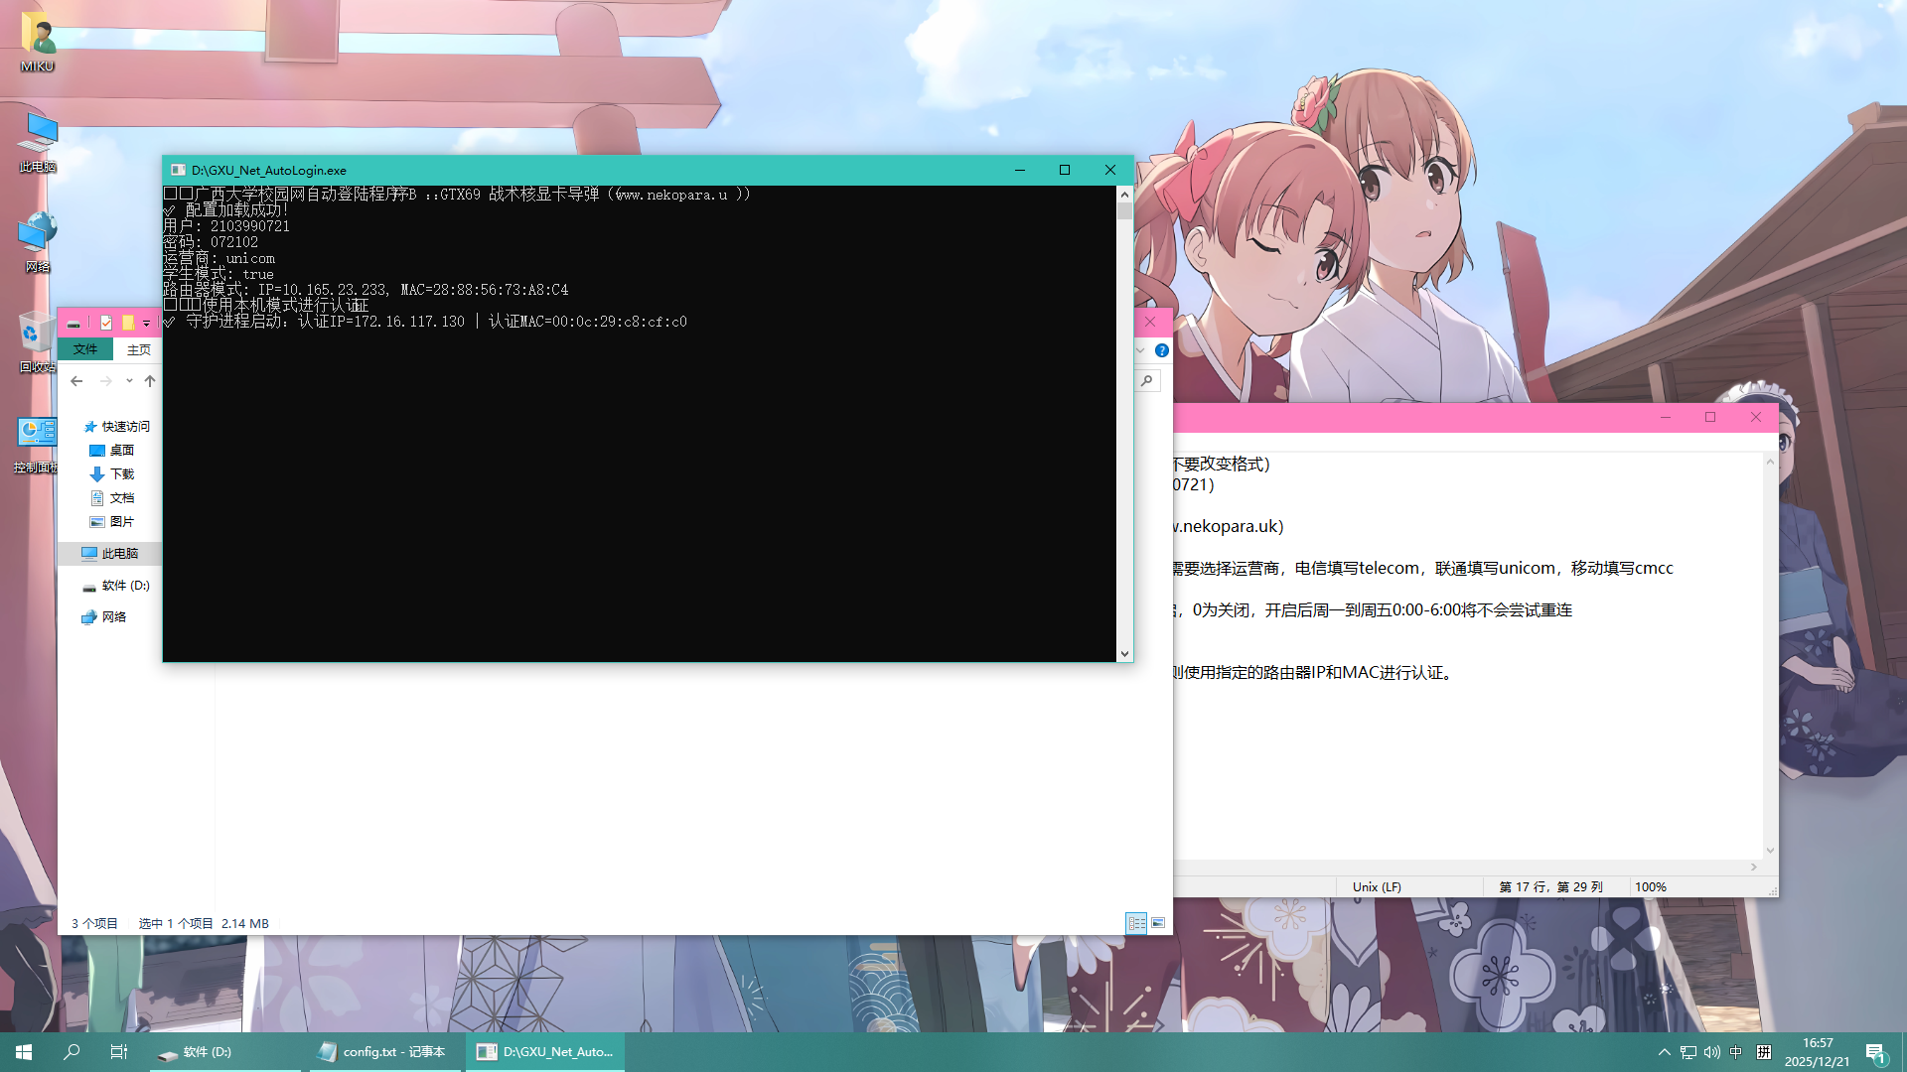This screenshot has width=1907, height=1072.
Task: Toggle the 拼 input method indicator in system tray
Action: [1766, 1052]
